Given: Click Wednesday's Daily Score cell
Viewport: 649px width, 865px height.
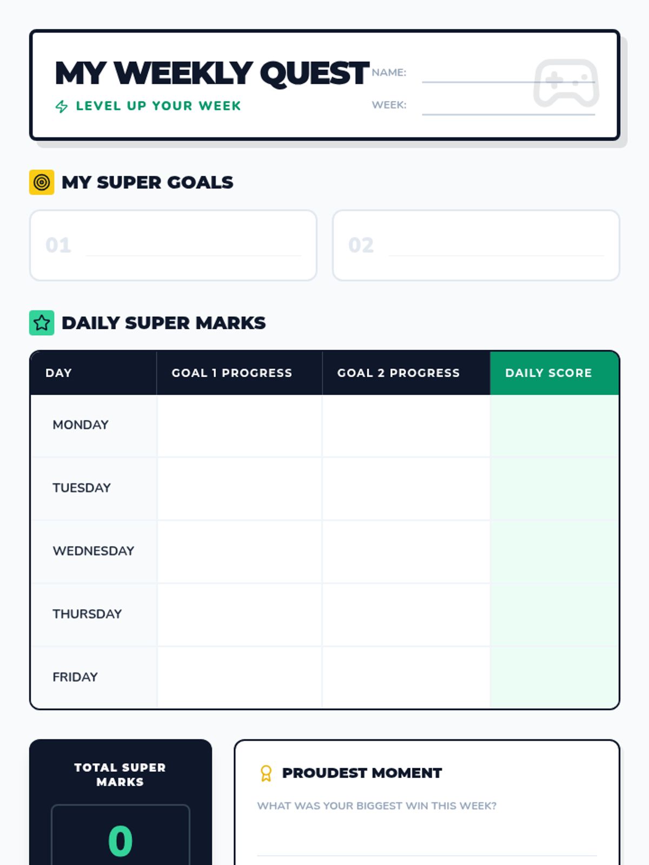Looking at the screenshot, I should click(554, 551).
